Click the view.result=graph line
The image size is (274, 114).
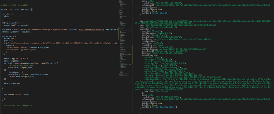[12, 83]
